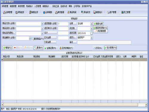
Task: Click the greyed 修改(F4) edit button
Action: [x=28, y=48]
